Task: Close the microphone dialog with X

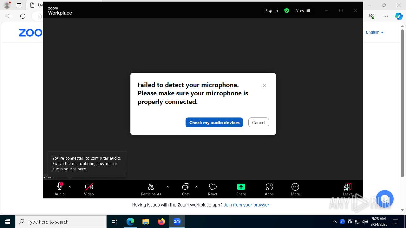Action: [x=265, y=85]
